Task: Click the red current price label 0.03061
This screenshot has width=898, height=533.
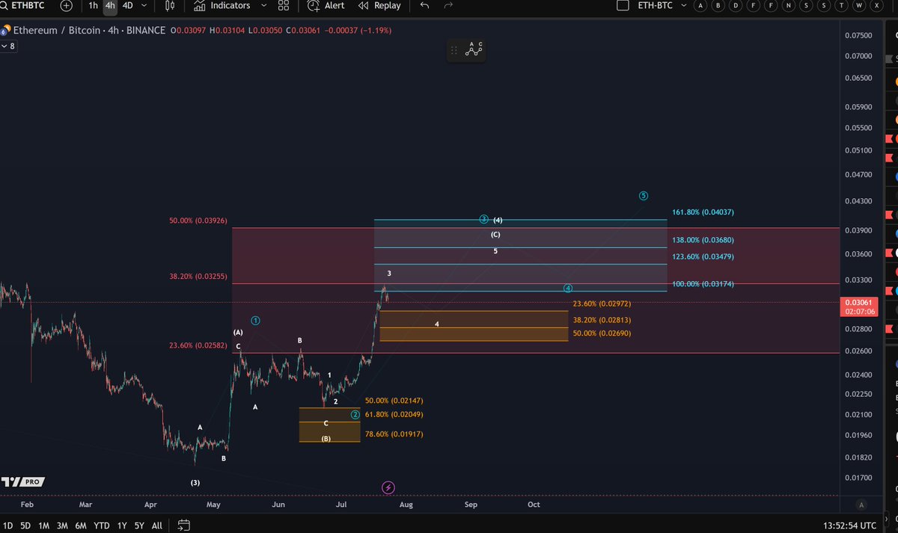Action: pyautogui.click(x=858, y=304)
